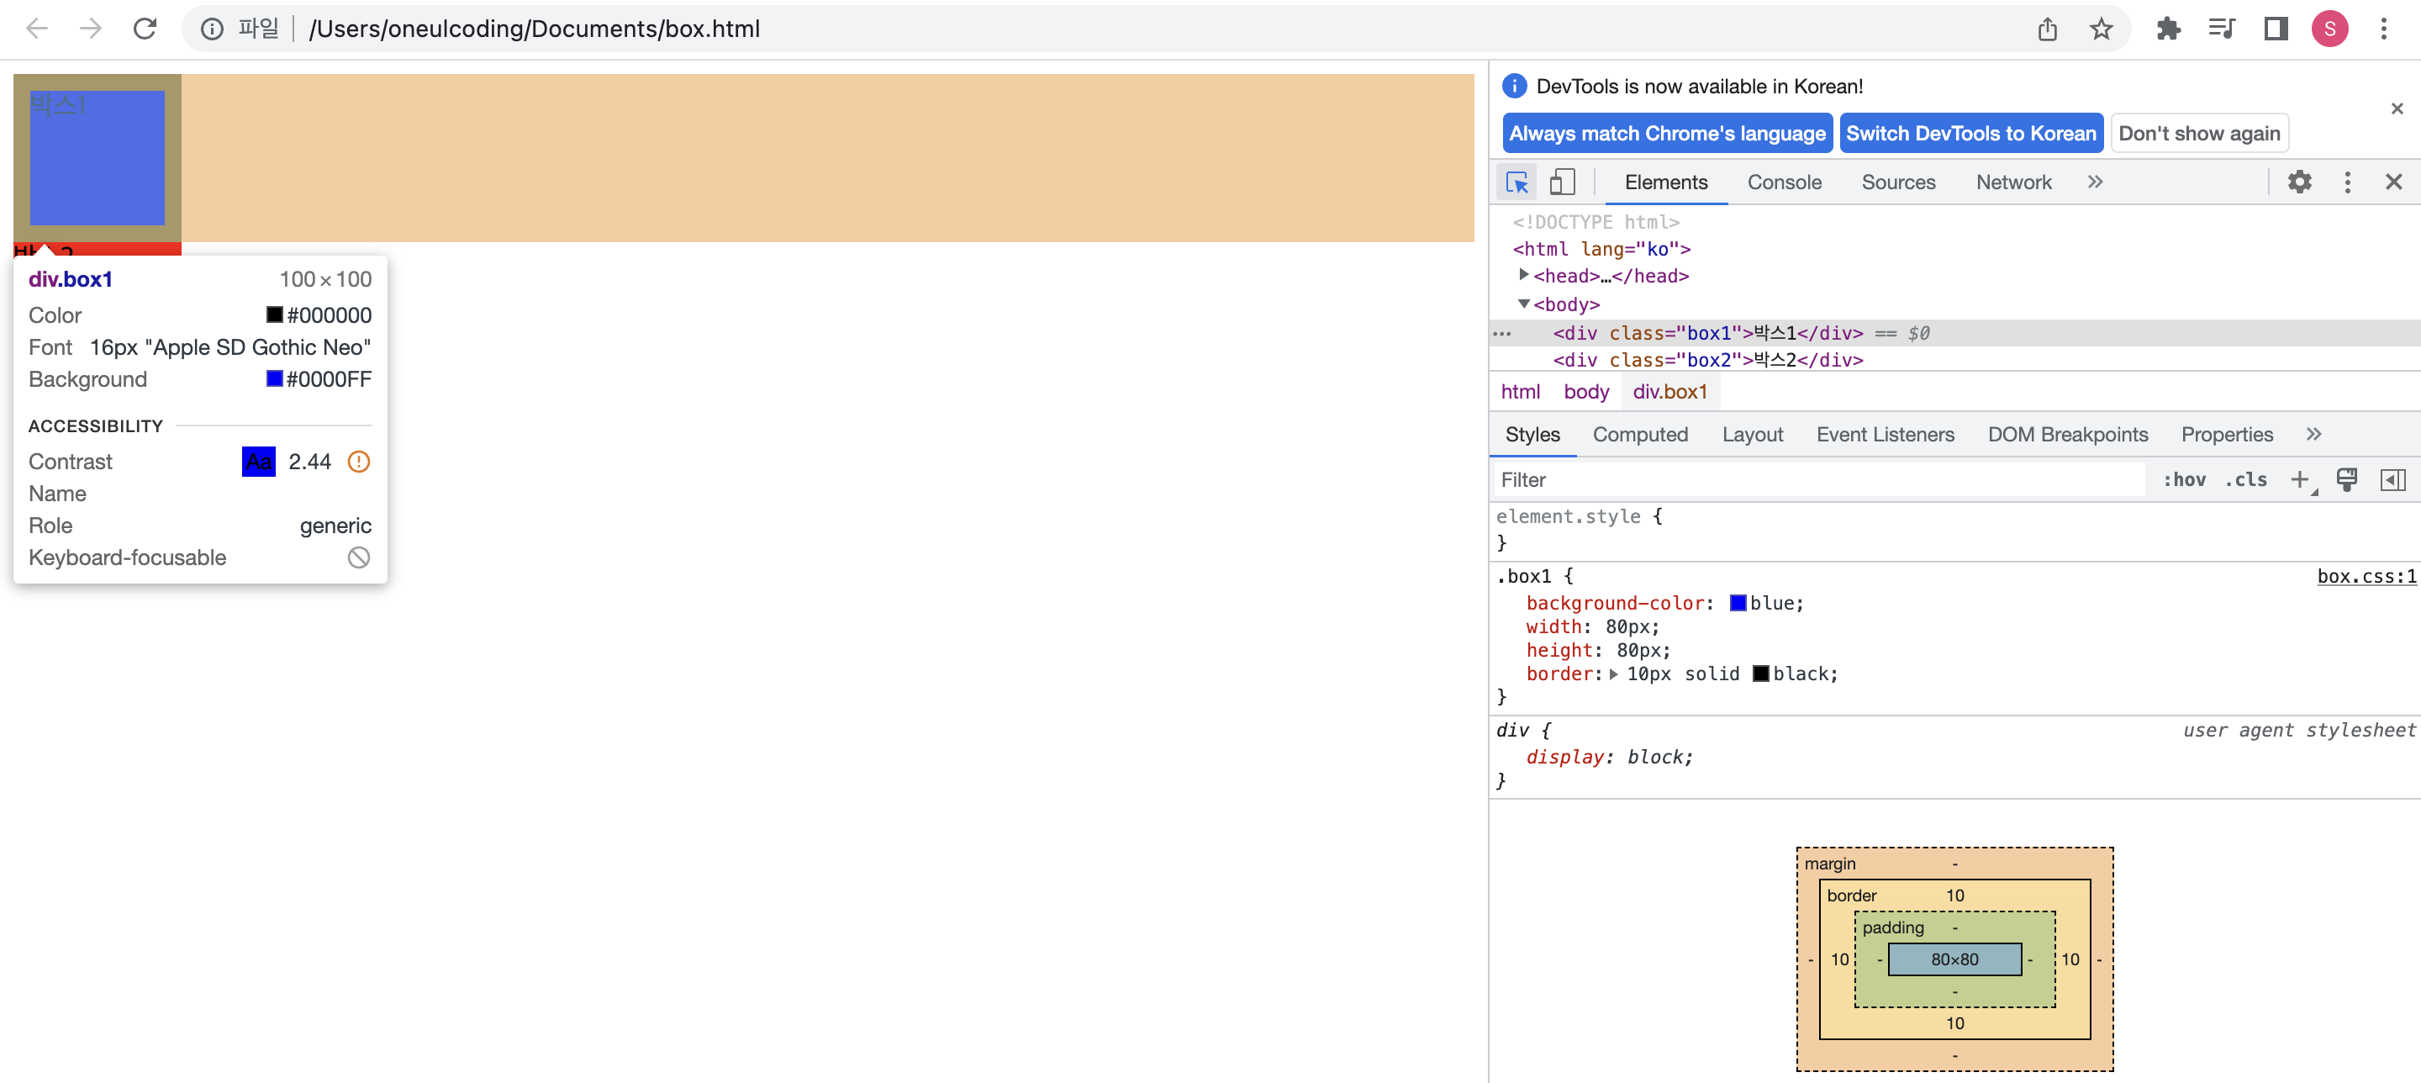
Task: Toggle the computed styles sidebar icon
Action: [x=2392, y=479]
